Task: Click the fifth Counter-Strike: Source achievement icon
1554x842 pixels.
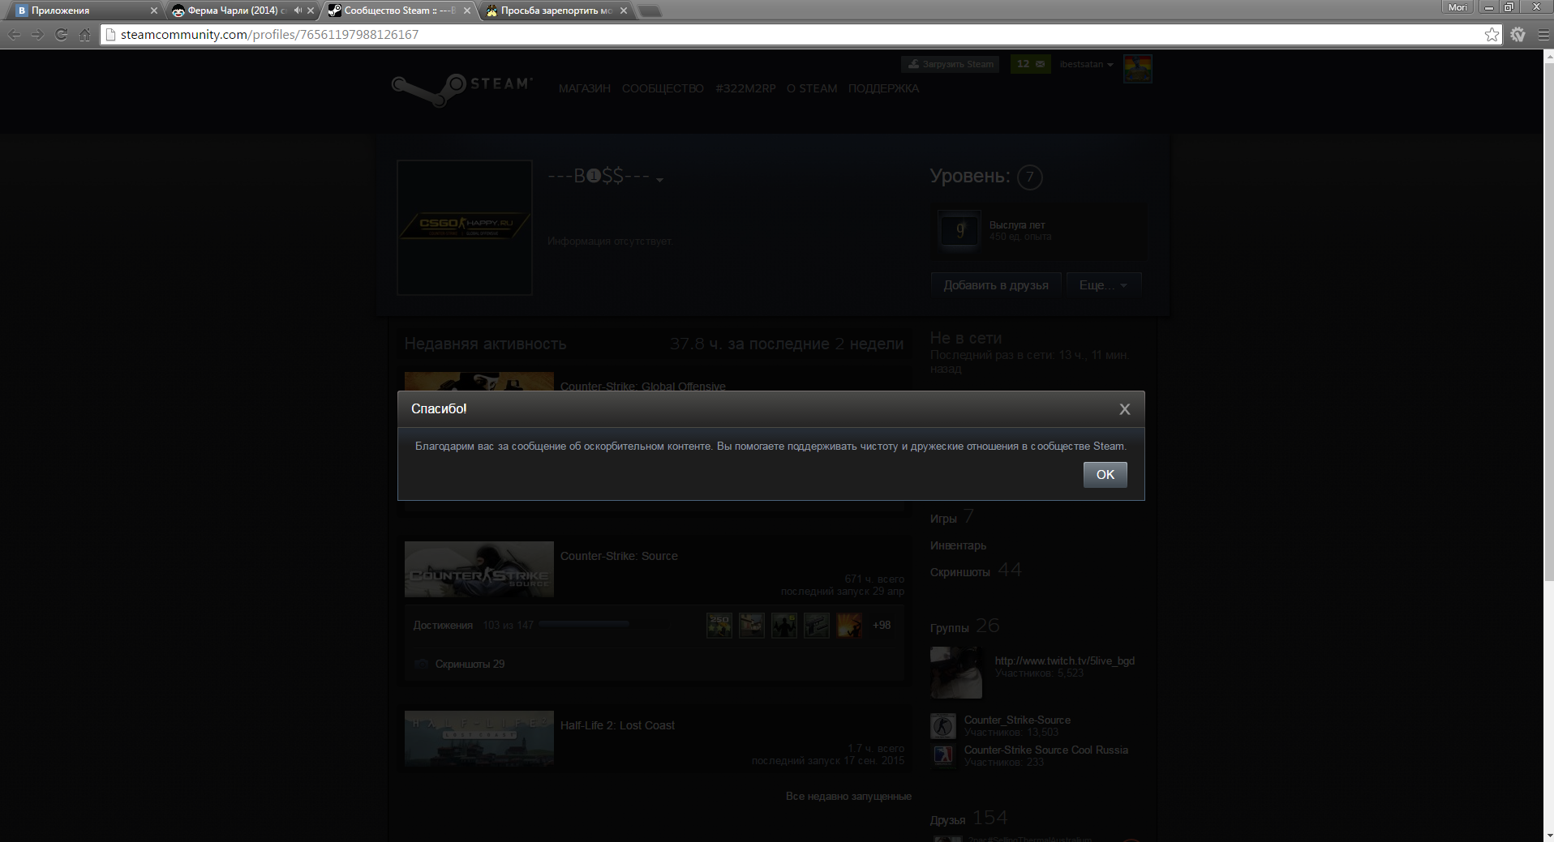Action: [x=849, y=625]
